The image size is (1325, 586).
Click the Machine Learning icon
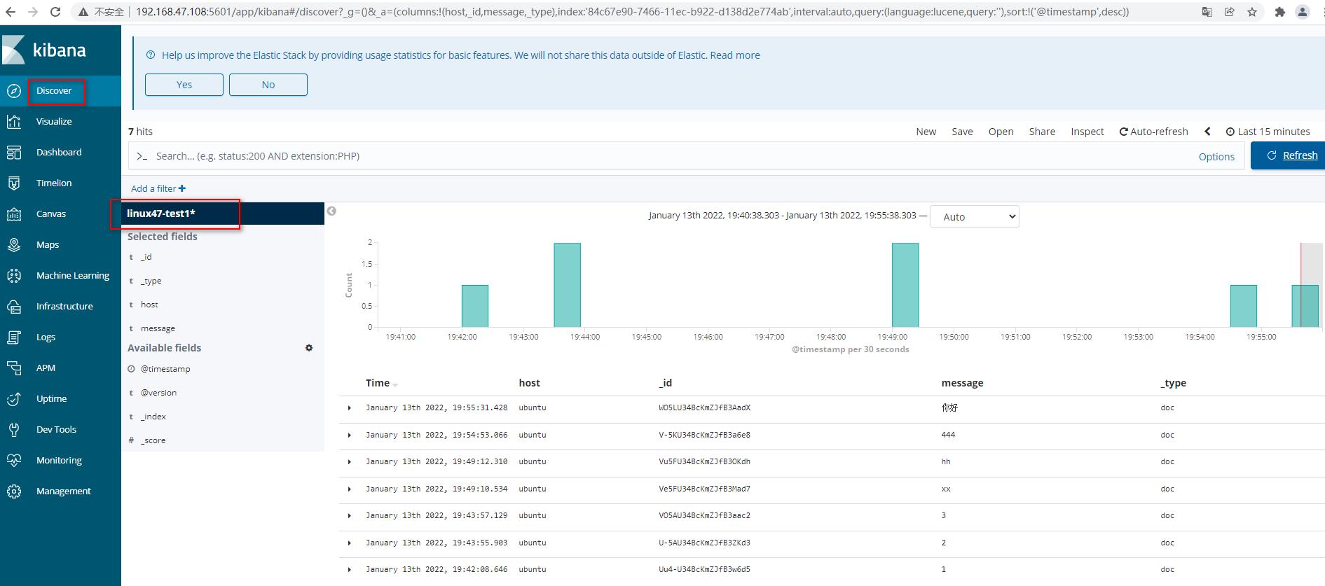(14, 276)
